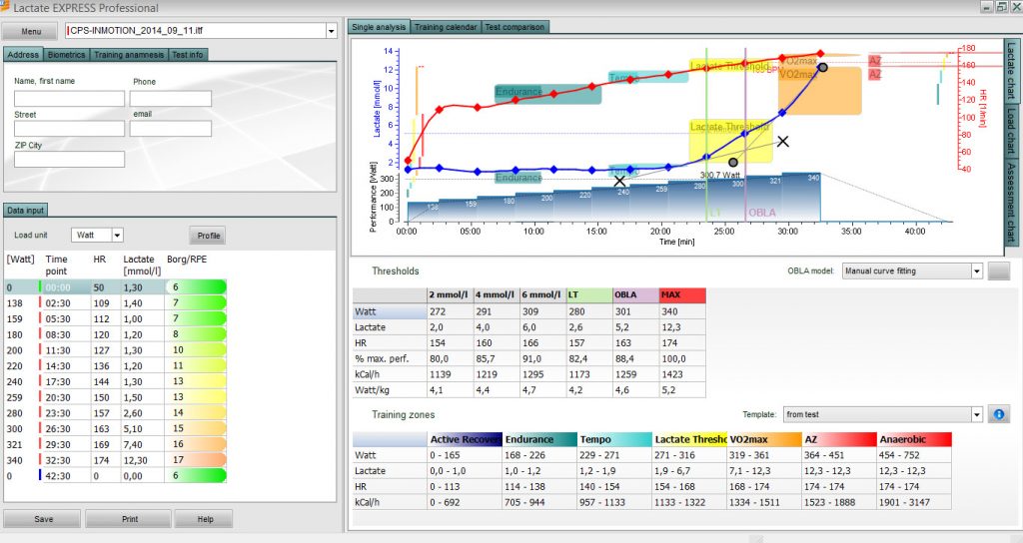Screen dimensions: 1023x543
Task: Click the blue info icon beside Template
Action: tap(999, 414)
